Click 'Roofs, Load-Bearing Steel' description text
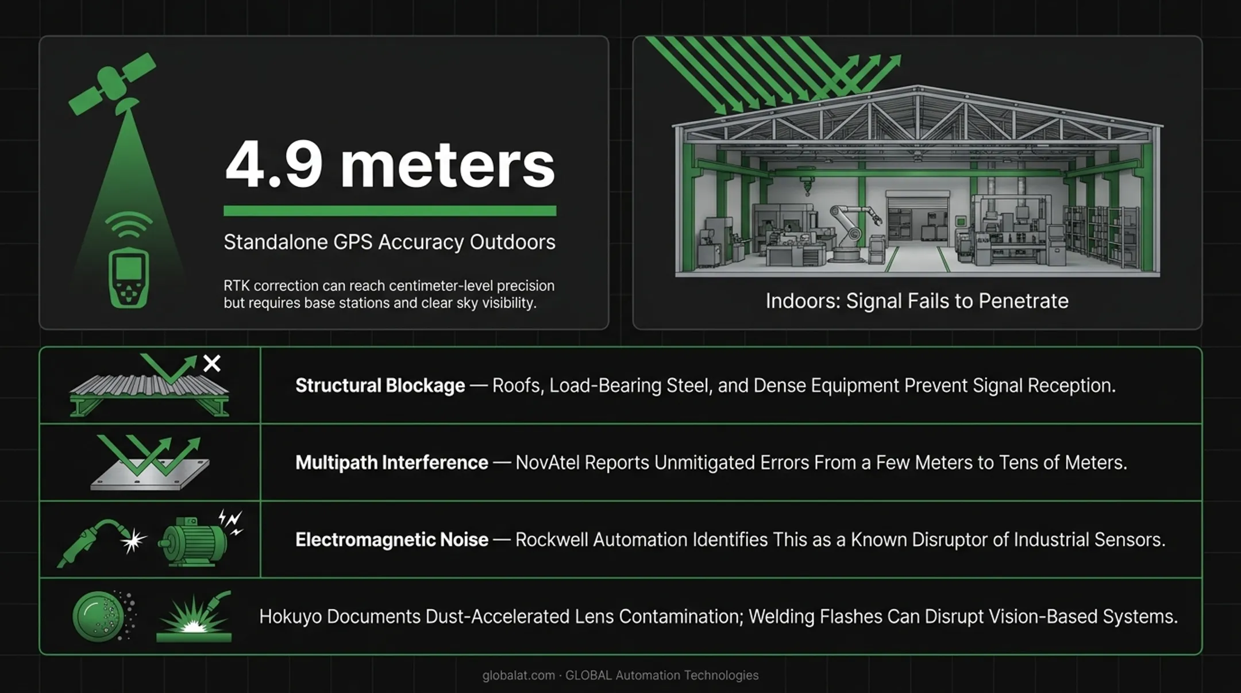The image size is (1241, 693). coord(804,386)
